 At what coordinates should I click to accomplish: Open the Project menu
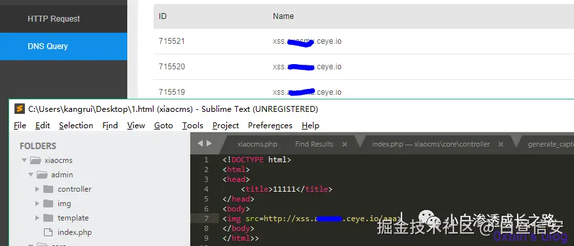pos(226,126)
